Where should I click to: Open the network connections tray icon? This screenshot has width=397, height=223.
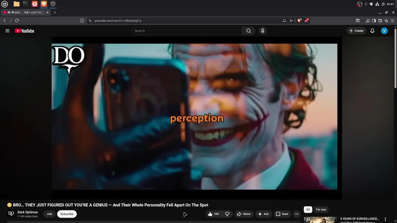click(x=377, y=4)
